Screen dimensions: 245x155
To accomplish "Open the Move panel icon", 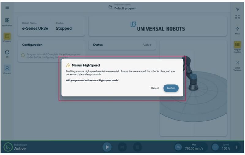I will coord(237,30).
